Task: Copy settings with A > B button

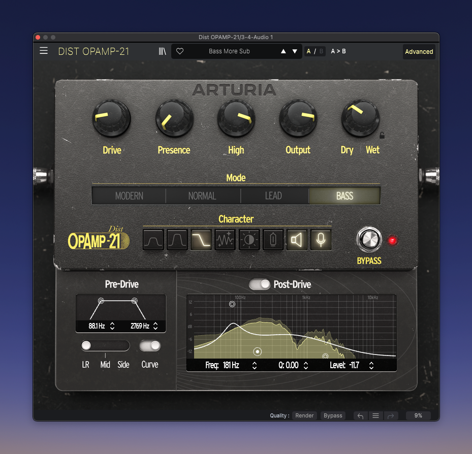Action: tap(338, 51)
